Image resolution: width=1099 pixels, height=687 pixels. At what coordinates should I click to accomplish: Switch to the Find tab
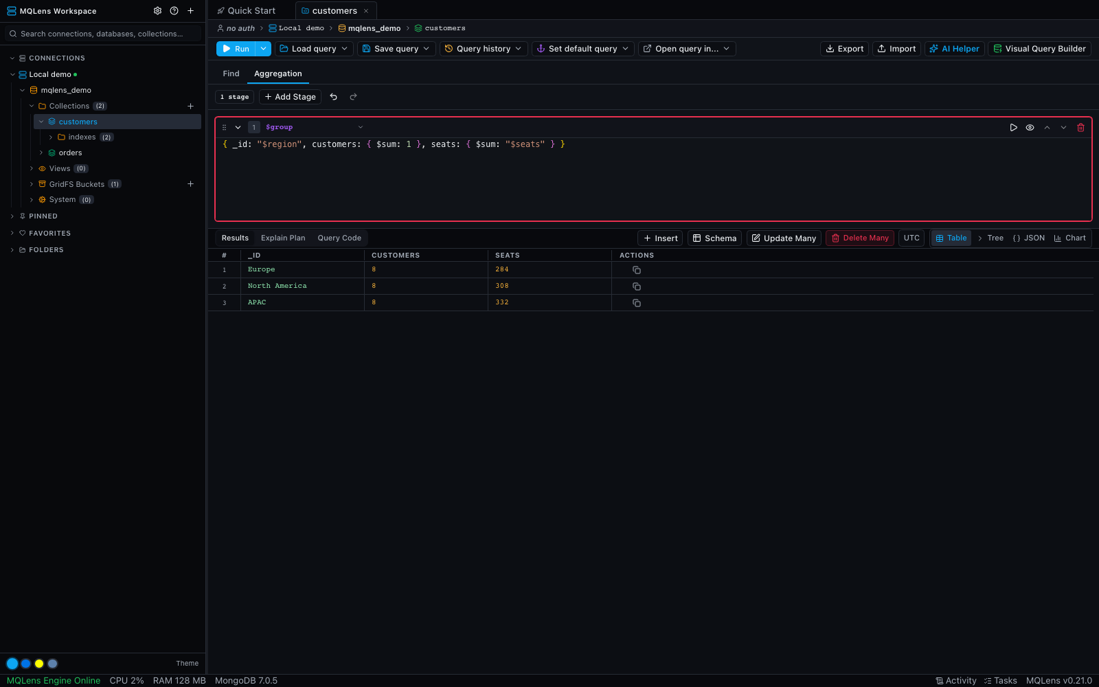[x=231, y=74]
